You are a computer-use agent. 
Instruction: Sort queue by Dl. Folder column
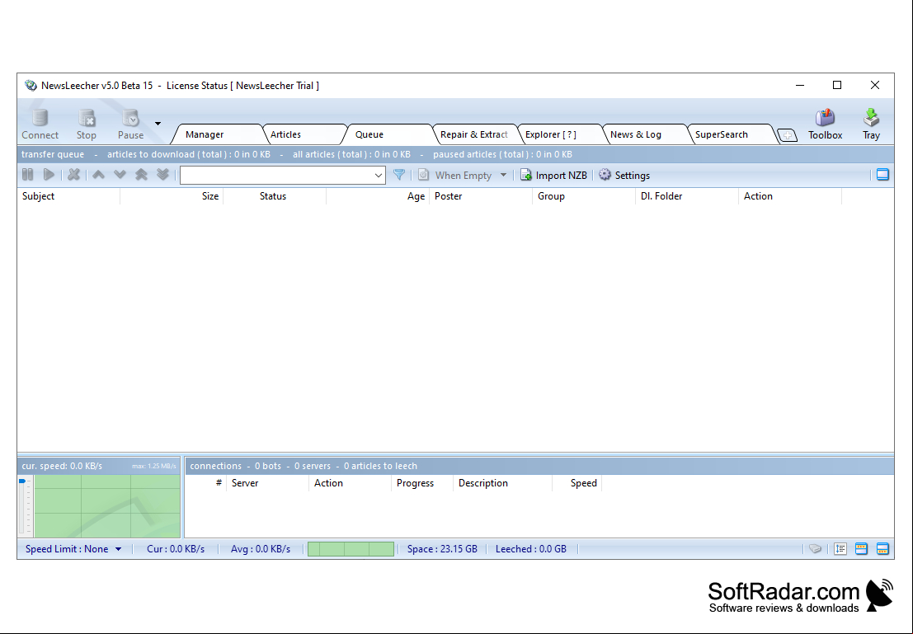coord(687,196)
